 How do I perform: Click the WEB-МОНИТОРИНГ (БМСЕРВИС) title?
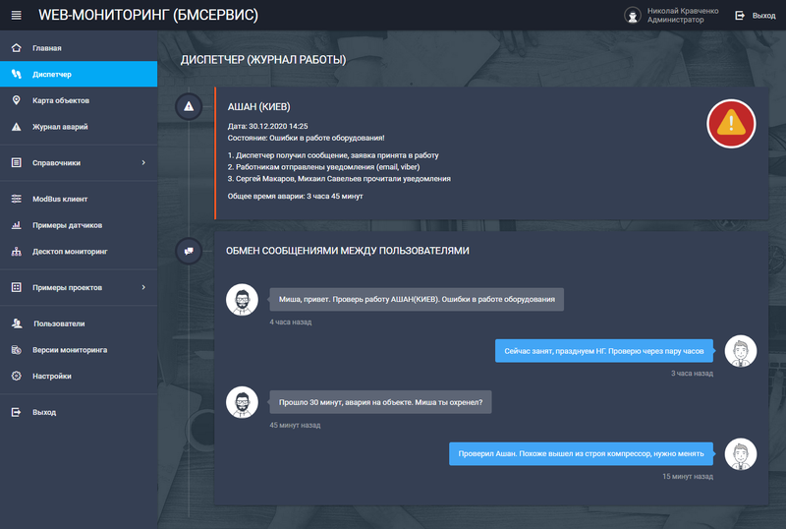[x=148, y=15]
